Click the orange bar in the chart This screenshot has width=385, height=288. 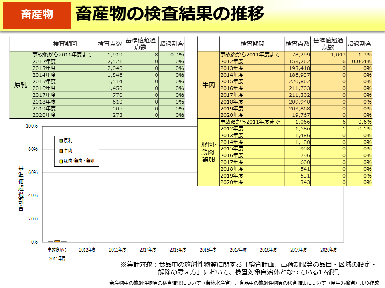coord(57,241)
